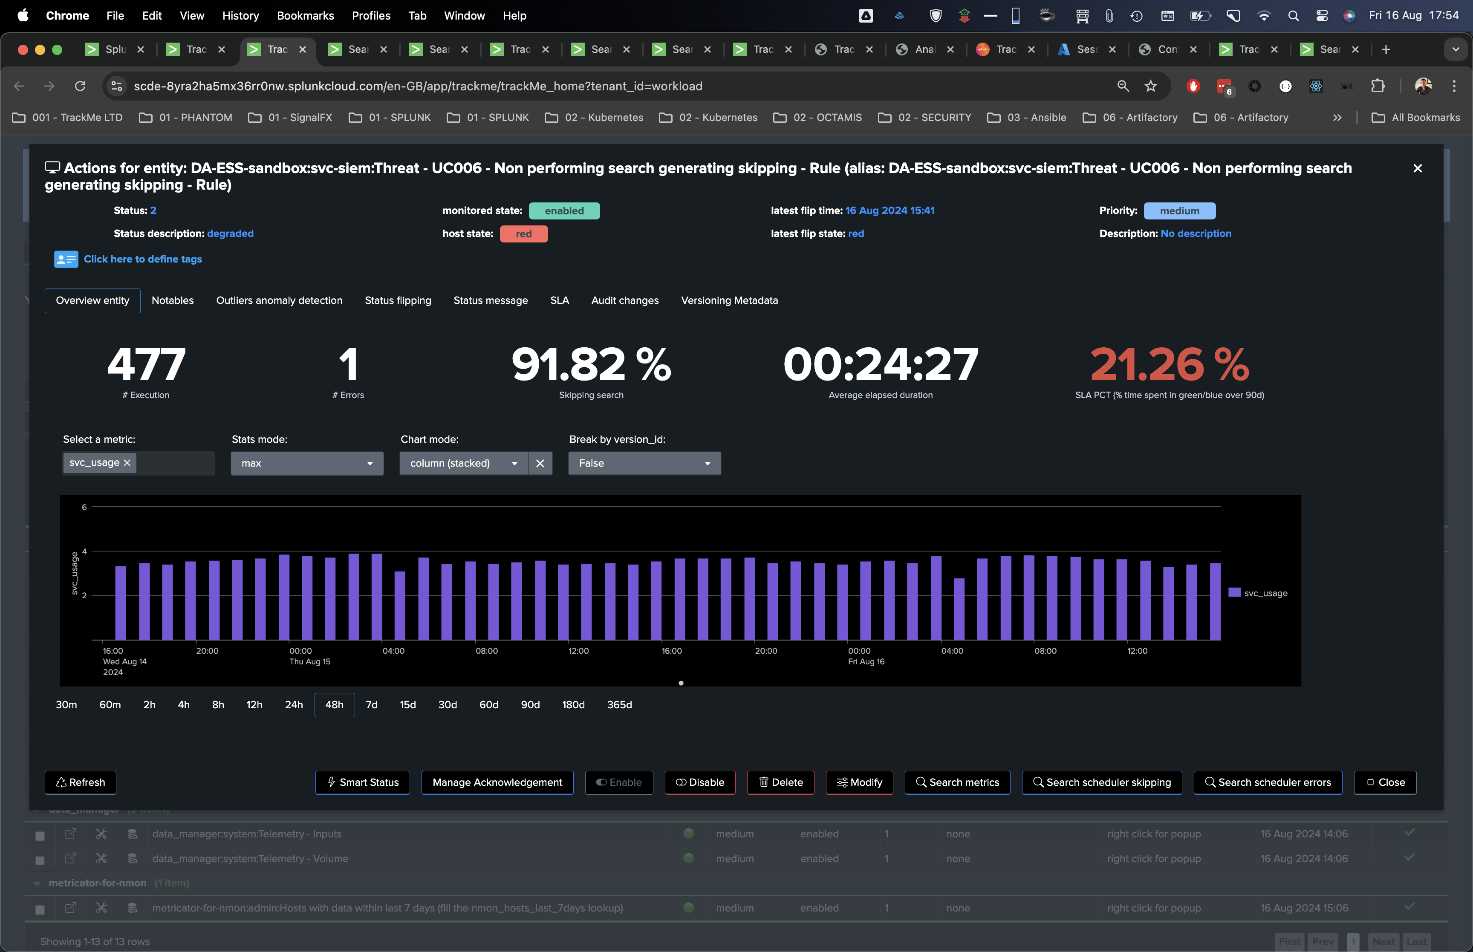Image resolution: width=1473 pixels, height=952 pixels.
Task: Open macOS Spotlight search icon
Action: coord(1293,15)
